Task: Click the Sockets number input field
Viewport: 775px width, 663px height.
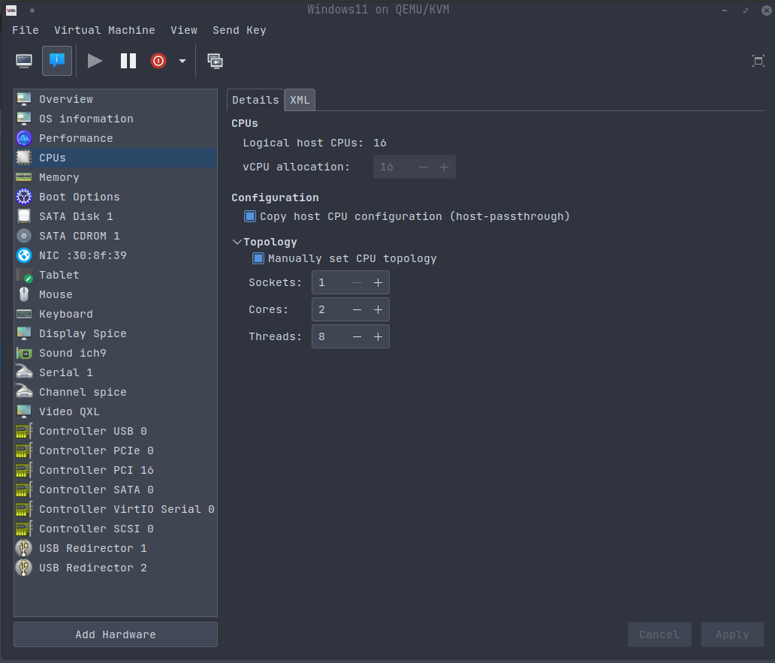Action: [330, 282]
